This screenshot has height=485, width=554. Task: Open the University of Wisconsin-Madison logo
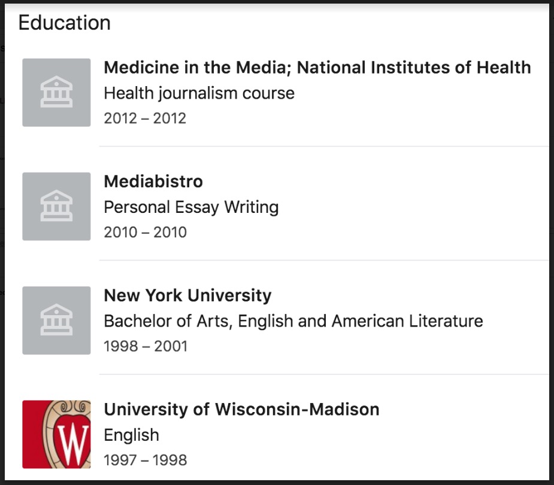pyautogui.click(x=56, y=434)
